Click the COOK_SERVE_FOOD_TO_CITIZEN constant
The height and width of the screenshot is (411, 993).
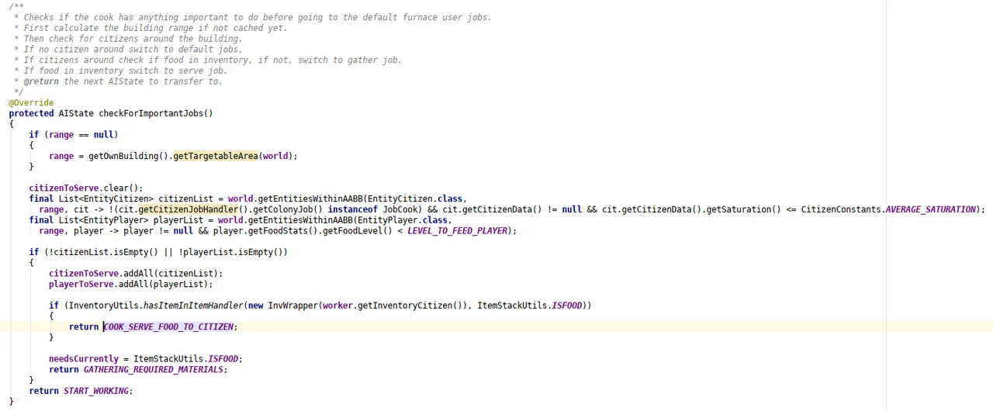[168, 327]
